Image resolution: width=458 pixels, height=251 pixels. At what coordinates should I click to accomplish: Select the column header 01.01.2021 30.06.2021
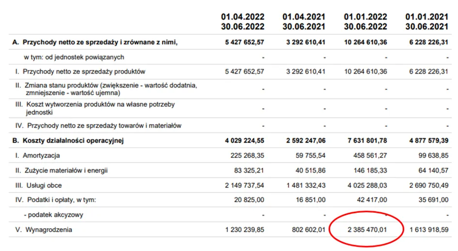427,22
